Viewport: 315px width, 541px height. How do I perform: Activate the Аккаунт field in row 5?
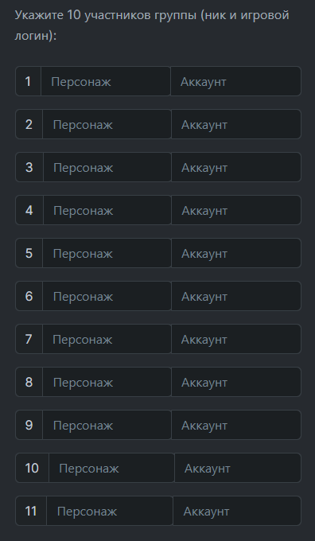pyautogui.click(x=236, y=253)
